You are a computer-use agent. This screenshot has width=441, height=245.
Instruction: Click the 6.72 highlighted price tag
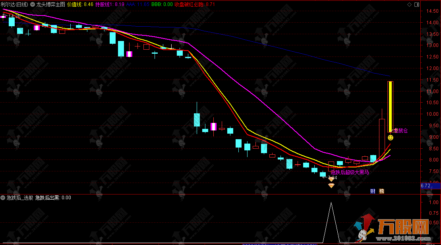click(426, 186)
